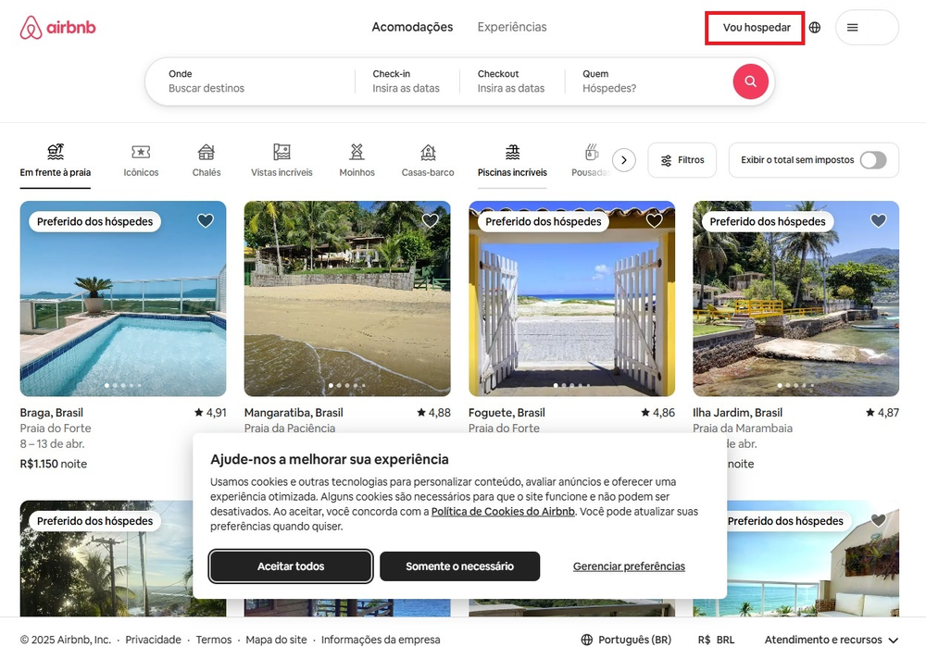
Task: Click the Check-in date field
Action: click(407, 81)
